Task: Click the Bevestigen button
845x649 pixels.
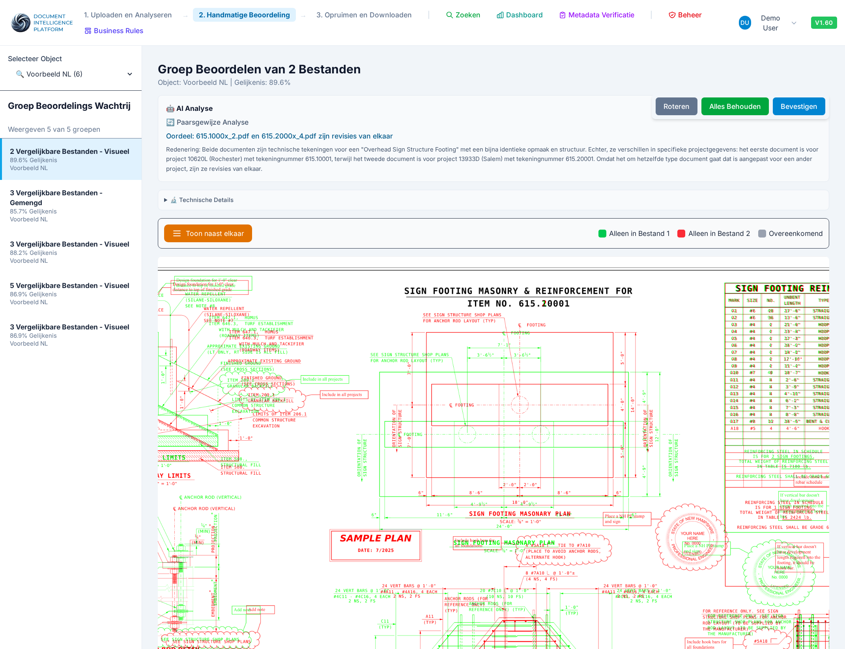Action: click(x=799, y=107)
